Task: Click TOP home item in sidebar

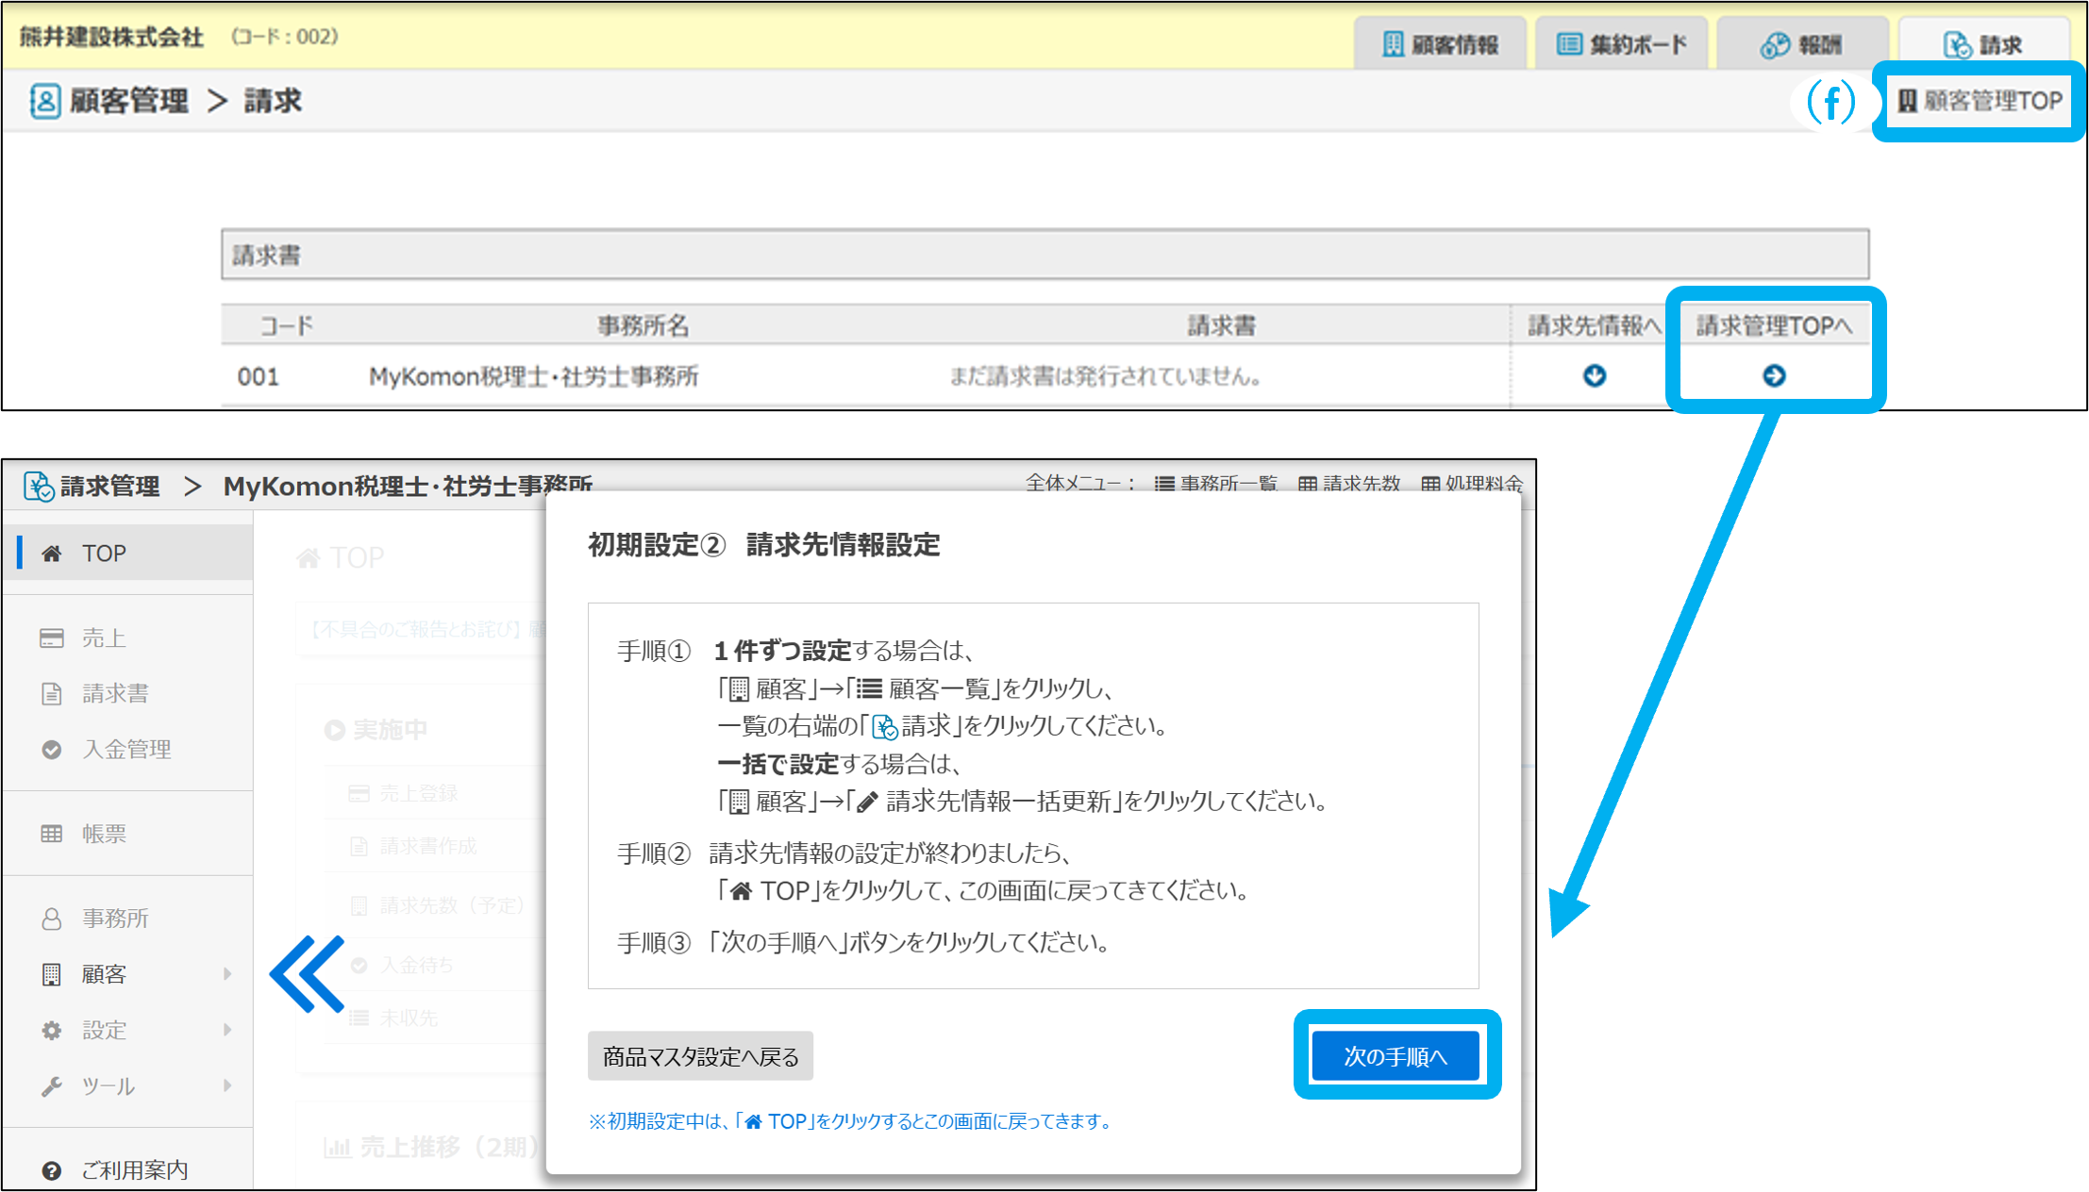Action: pos(103,554)
